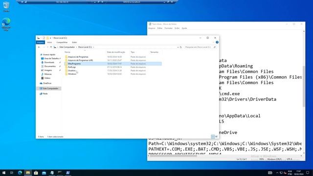Select the Windows folder in file list
Screen dimensions: 313x176
(72, 74)
